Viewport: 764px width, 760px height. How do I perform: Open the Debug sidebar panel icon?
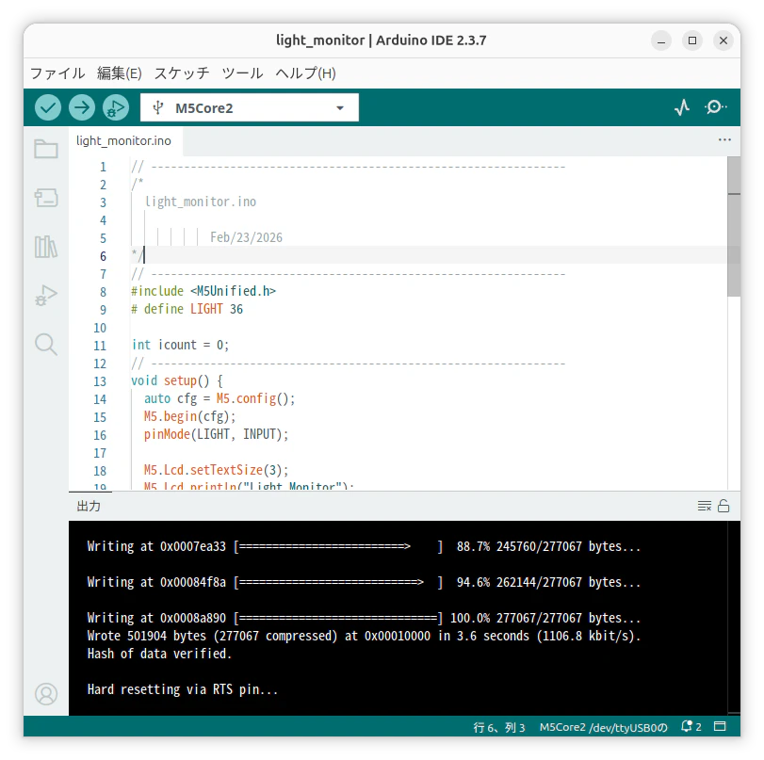[x=46, y=295]
